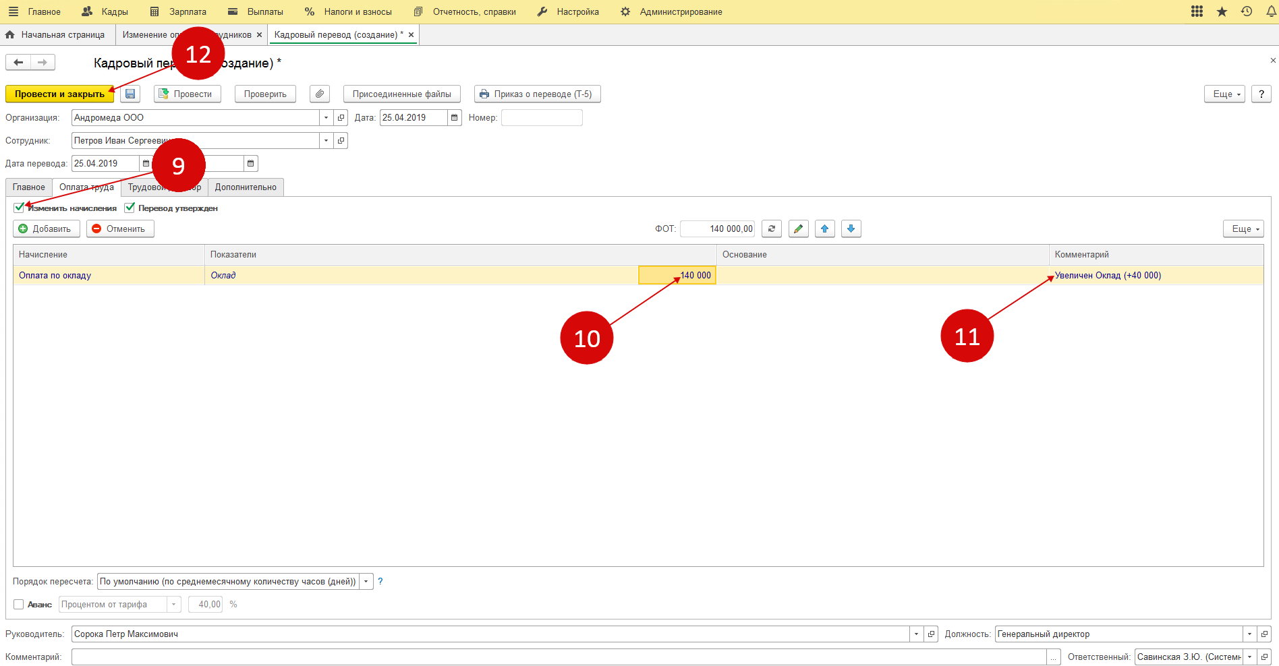Screen dimensions: 1279x666
Task: Click the help question mark button
Action: [1261, 94]
